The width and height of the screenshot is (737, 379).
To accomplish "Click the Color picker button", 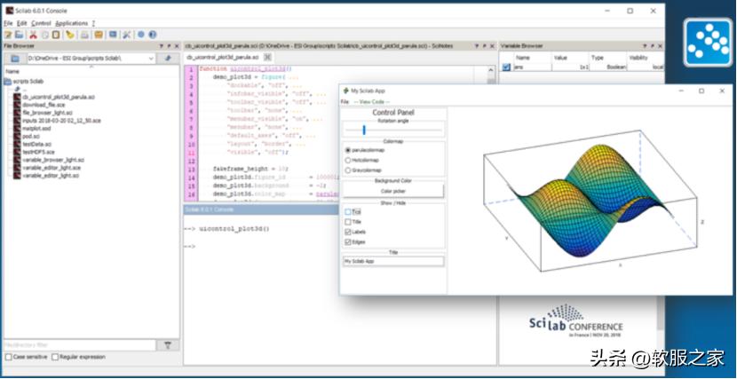I will click(x=393, y=191).
